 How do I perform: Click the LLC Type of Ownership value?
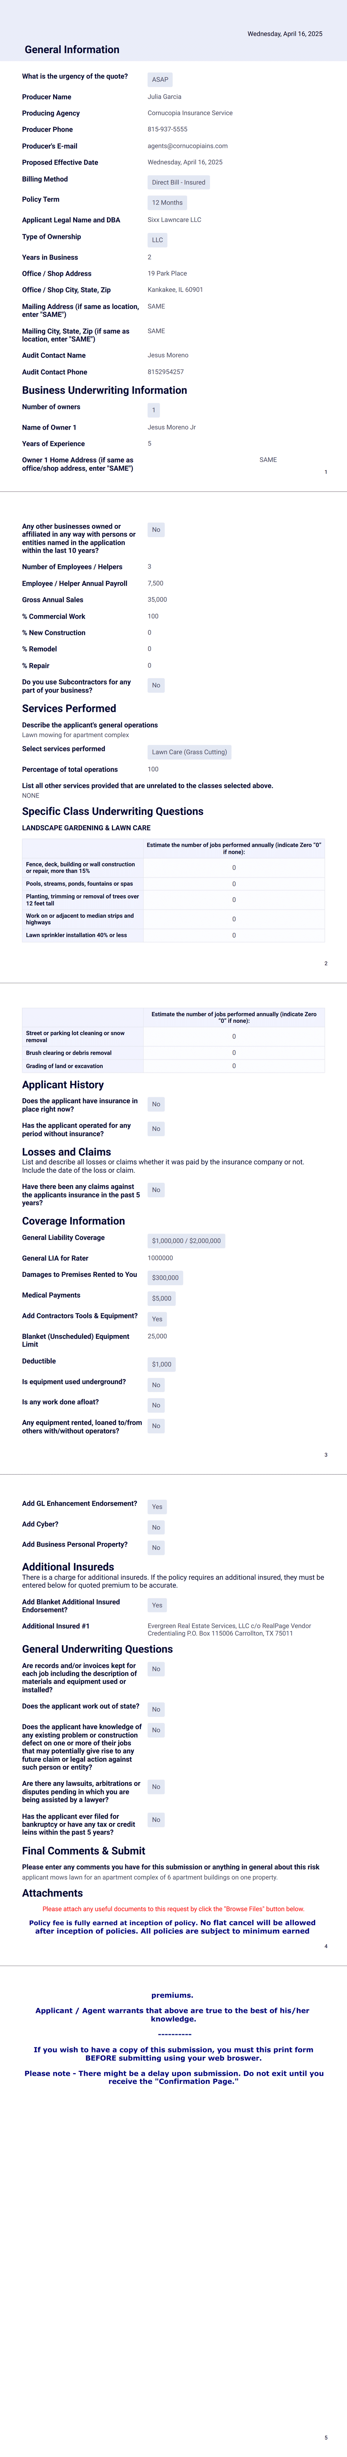click(157, 240)
